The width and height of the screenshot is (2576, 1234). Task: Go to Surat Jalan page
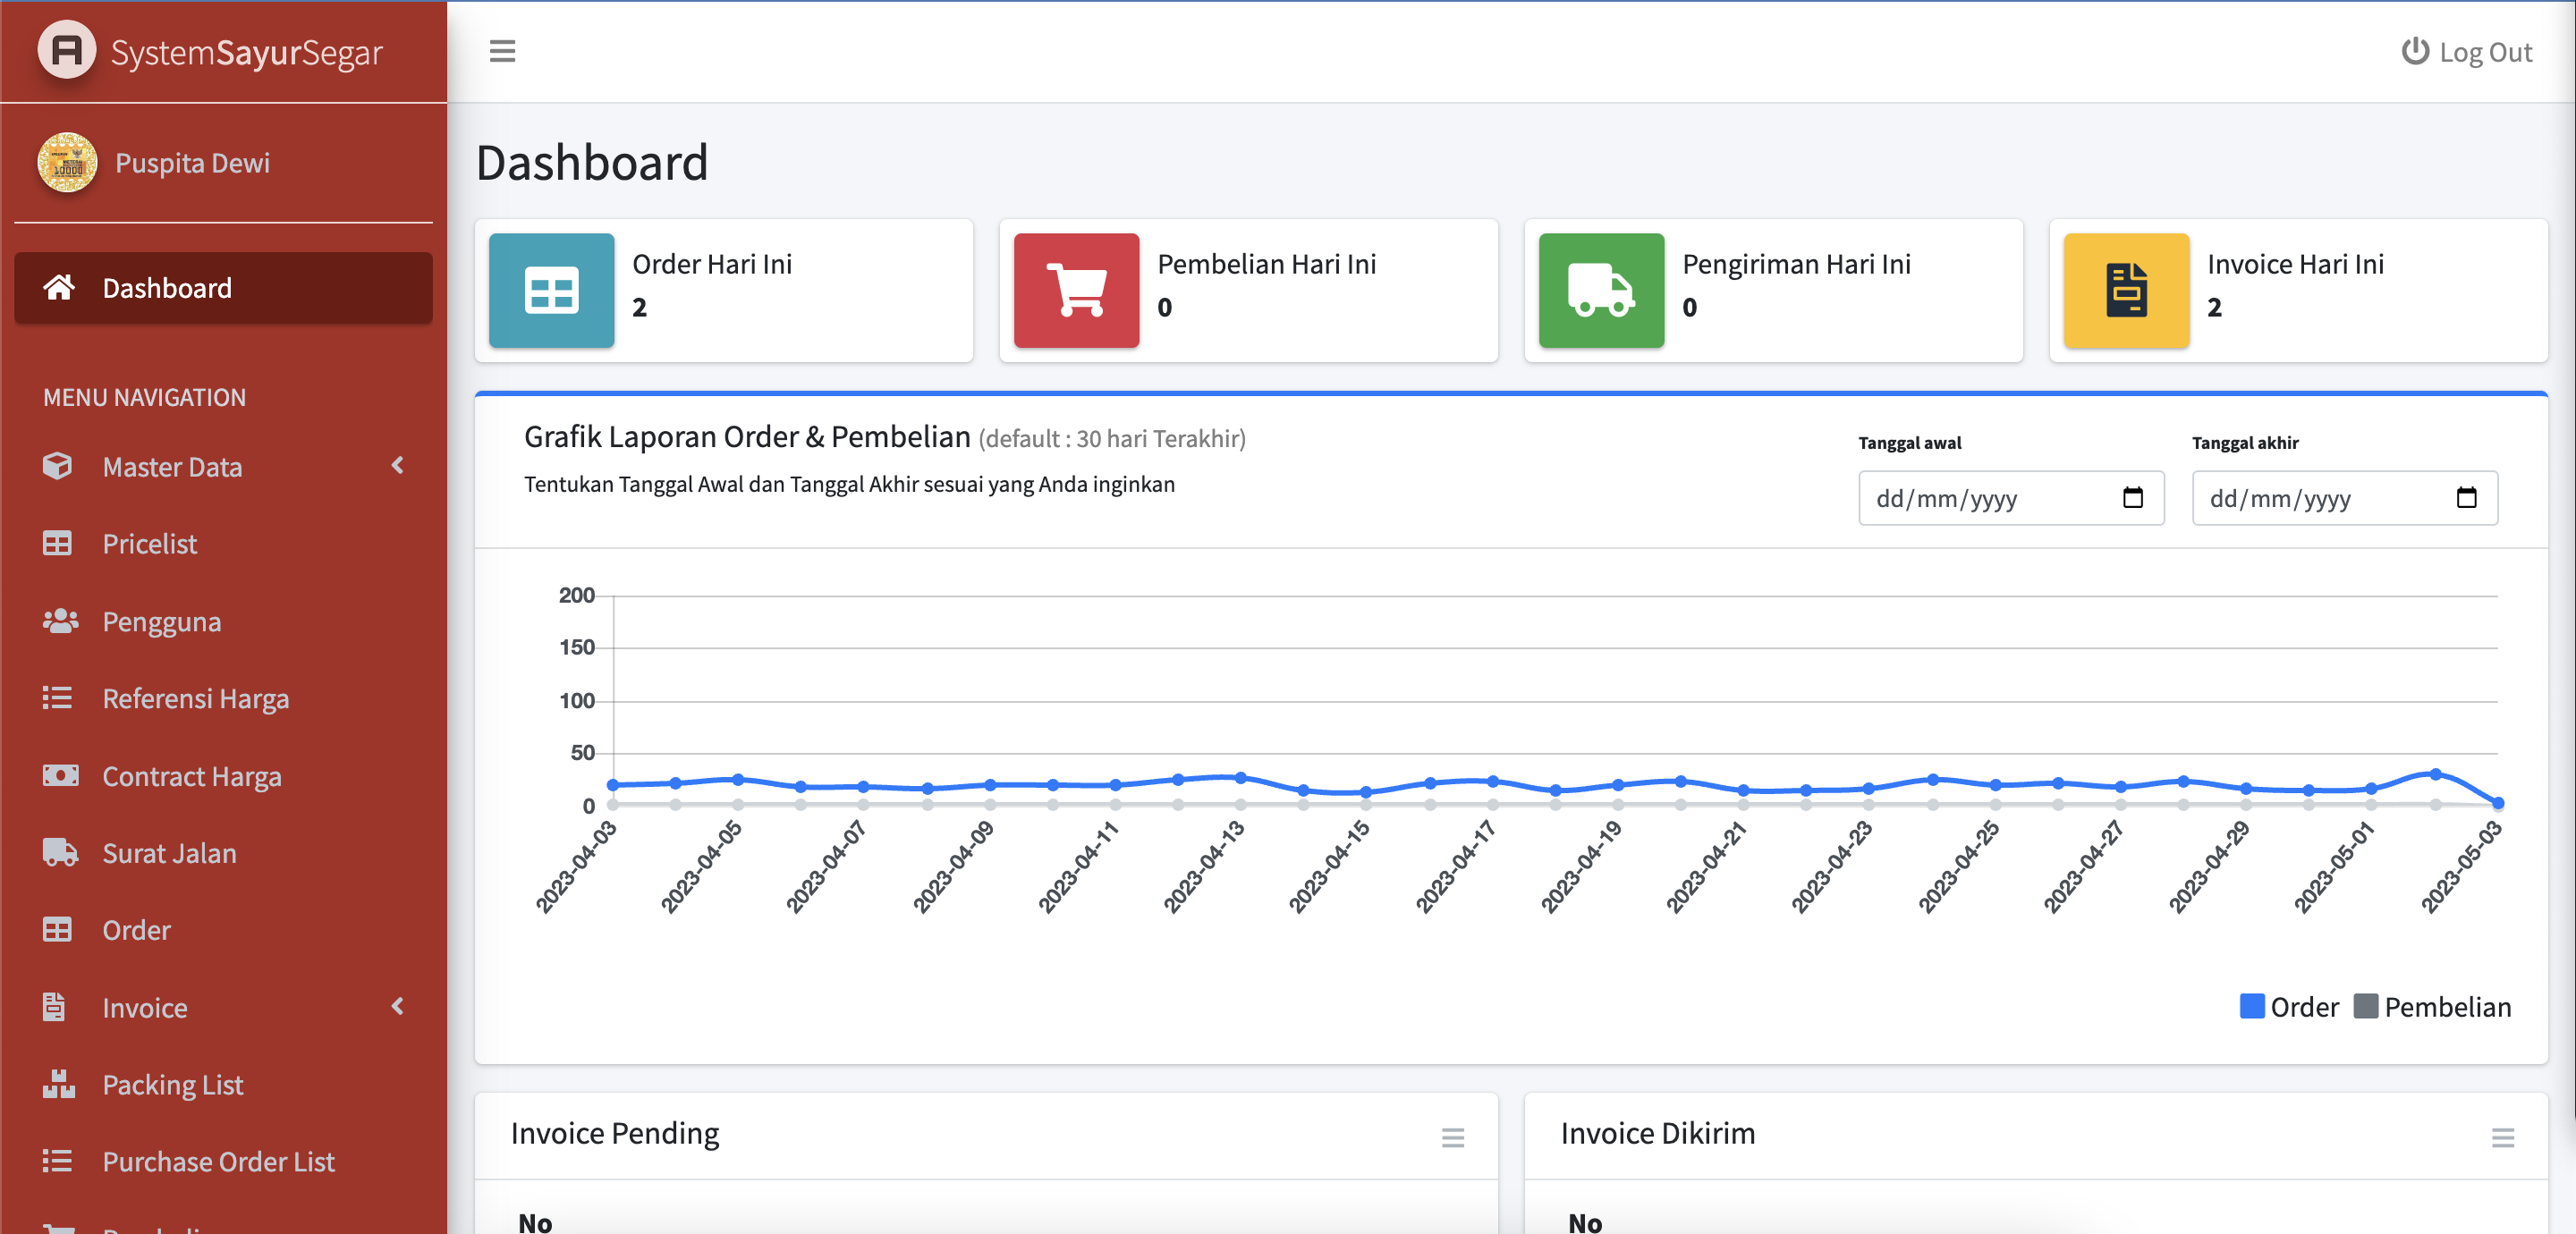(x=169, y=853)
